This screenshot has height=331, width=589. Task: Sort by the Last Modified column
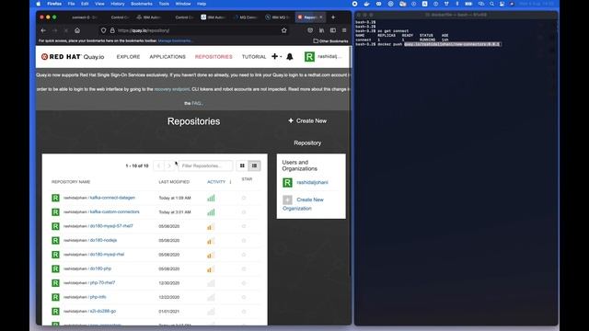[174, 182]
